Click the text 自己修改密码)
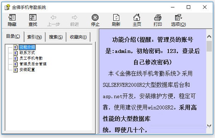Viewport: 215px width, 138px height. (153, 62)
